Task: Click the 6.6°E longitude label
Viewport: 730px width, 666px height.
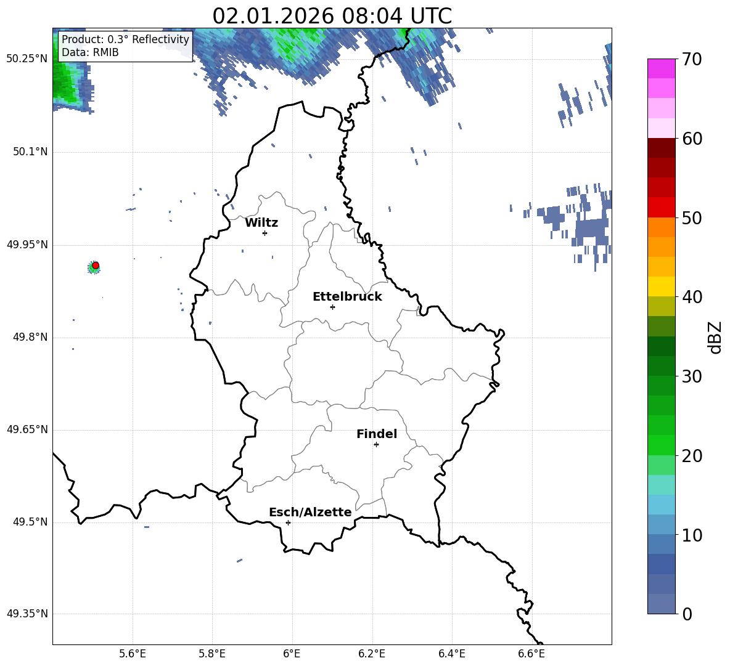Action: pos(531,654)
